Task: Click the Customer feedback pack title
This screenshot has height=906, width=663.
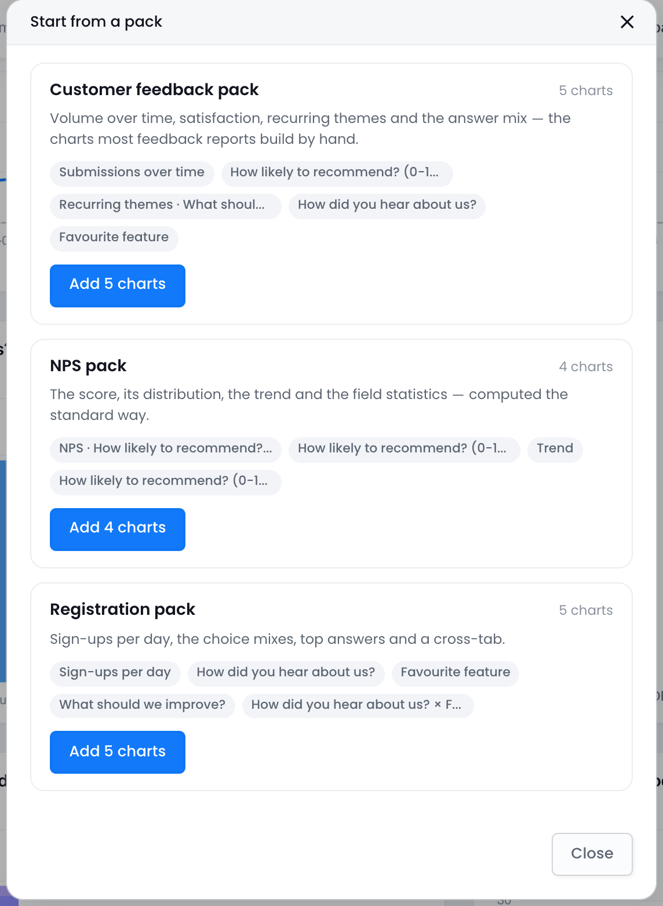Action: (154, 90)
